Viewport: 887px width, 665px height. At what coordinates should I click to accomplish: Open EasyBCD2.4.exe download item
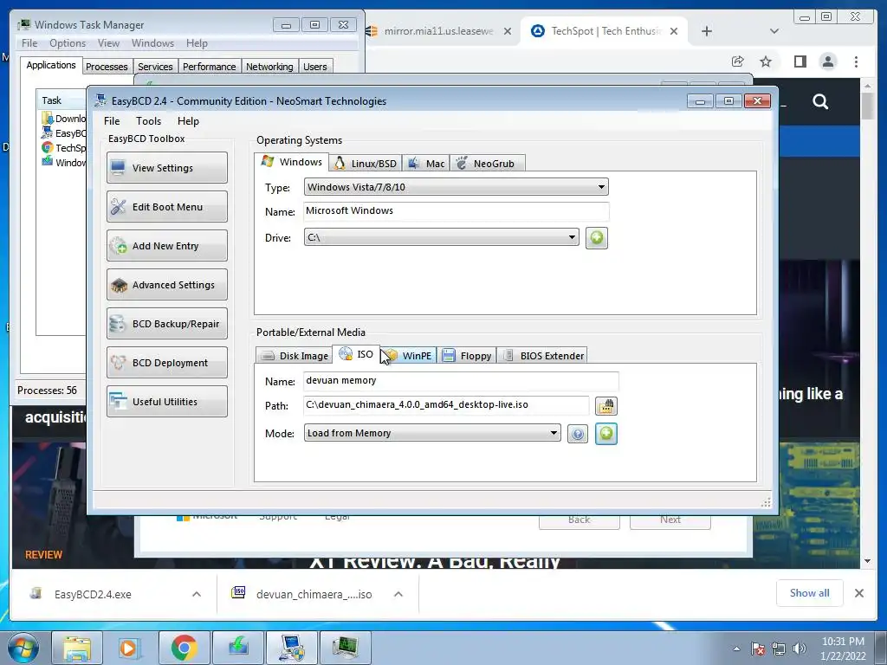coord(94,594)
